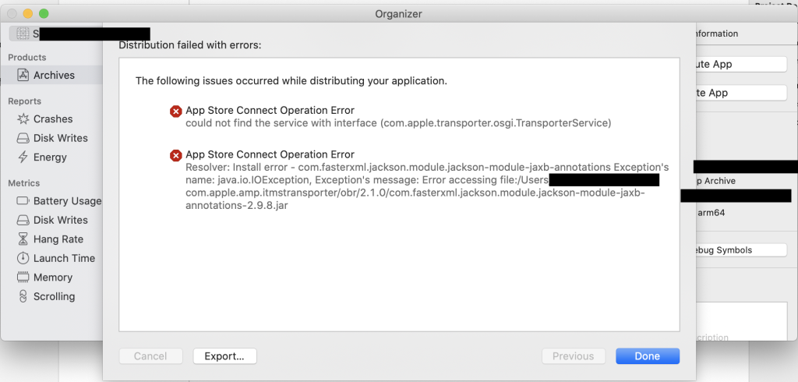The height and width of the screenshot is (382, 798).
Task: Click the Hang Rate hourglass icon
Action: click(x=22, y=239)
